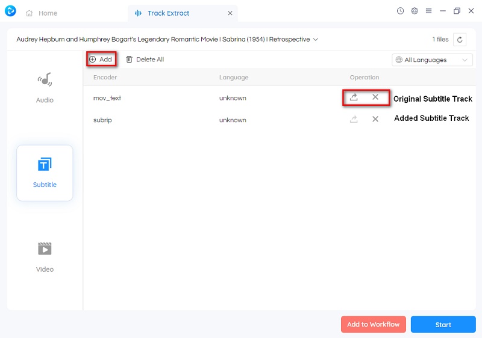The height and width of the screenshot is (338, 482).
Task: Open the history clock icon
Action: click(x=401, y=11)
